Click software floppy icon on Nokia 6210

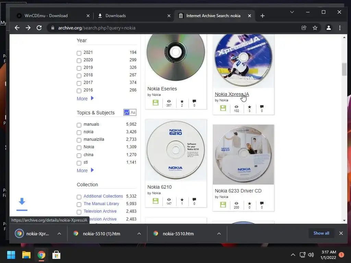pyautogui.click(x=155, y=201)
